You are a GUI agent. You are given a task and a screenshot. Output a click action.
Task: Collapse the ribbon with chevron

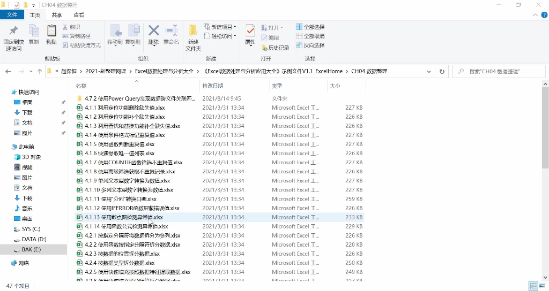point(535,14)
